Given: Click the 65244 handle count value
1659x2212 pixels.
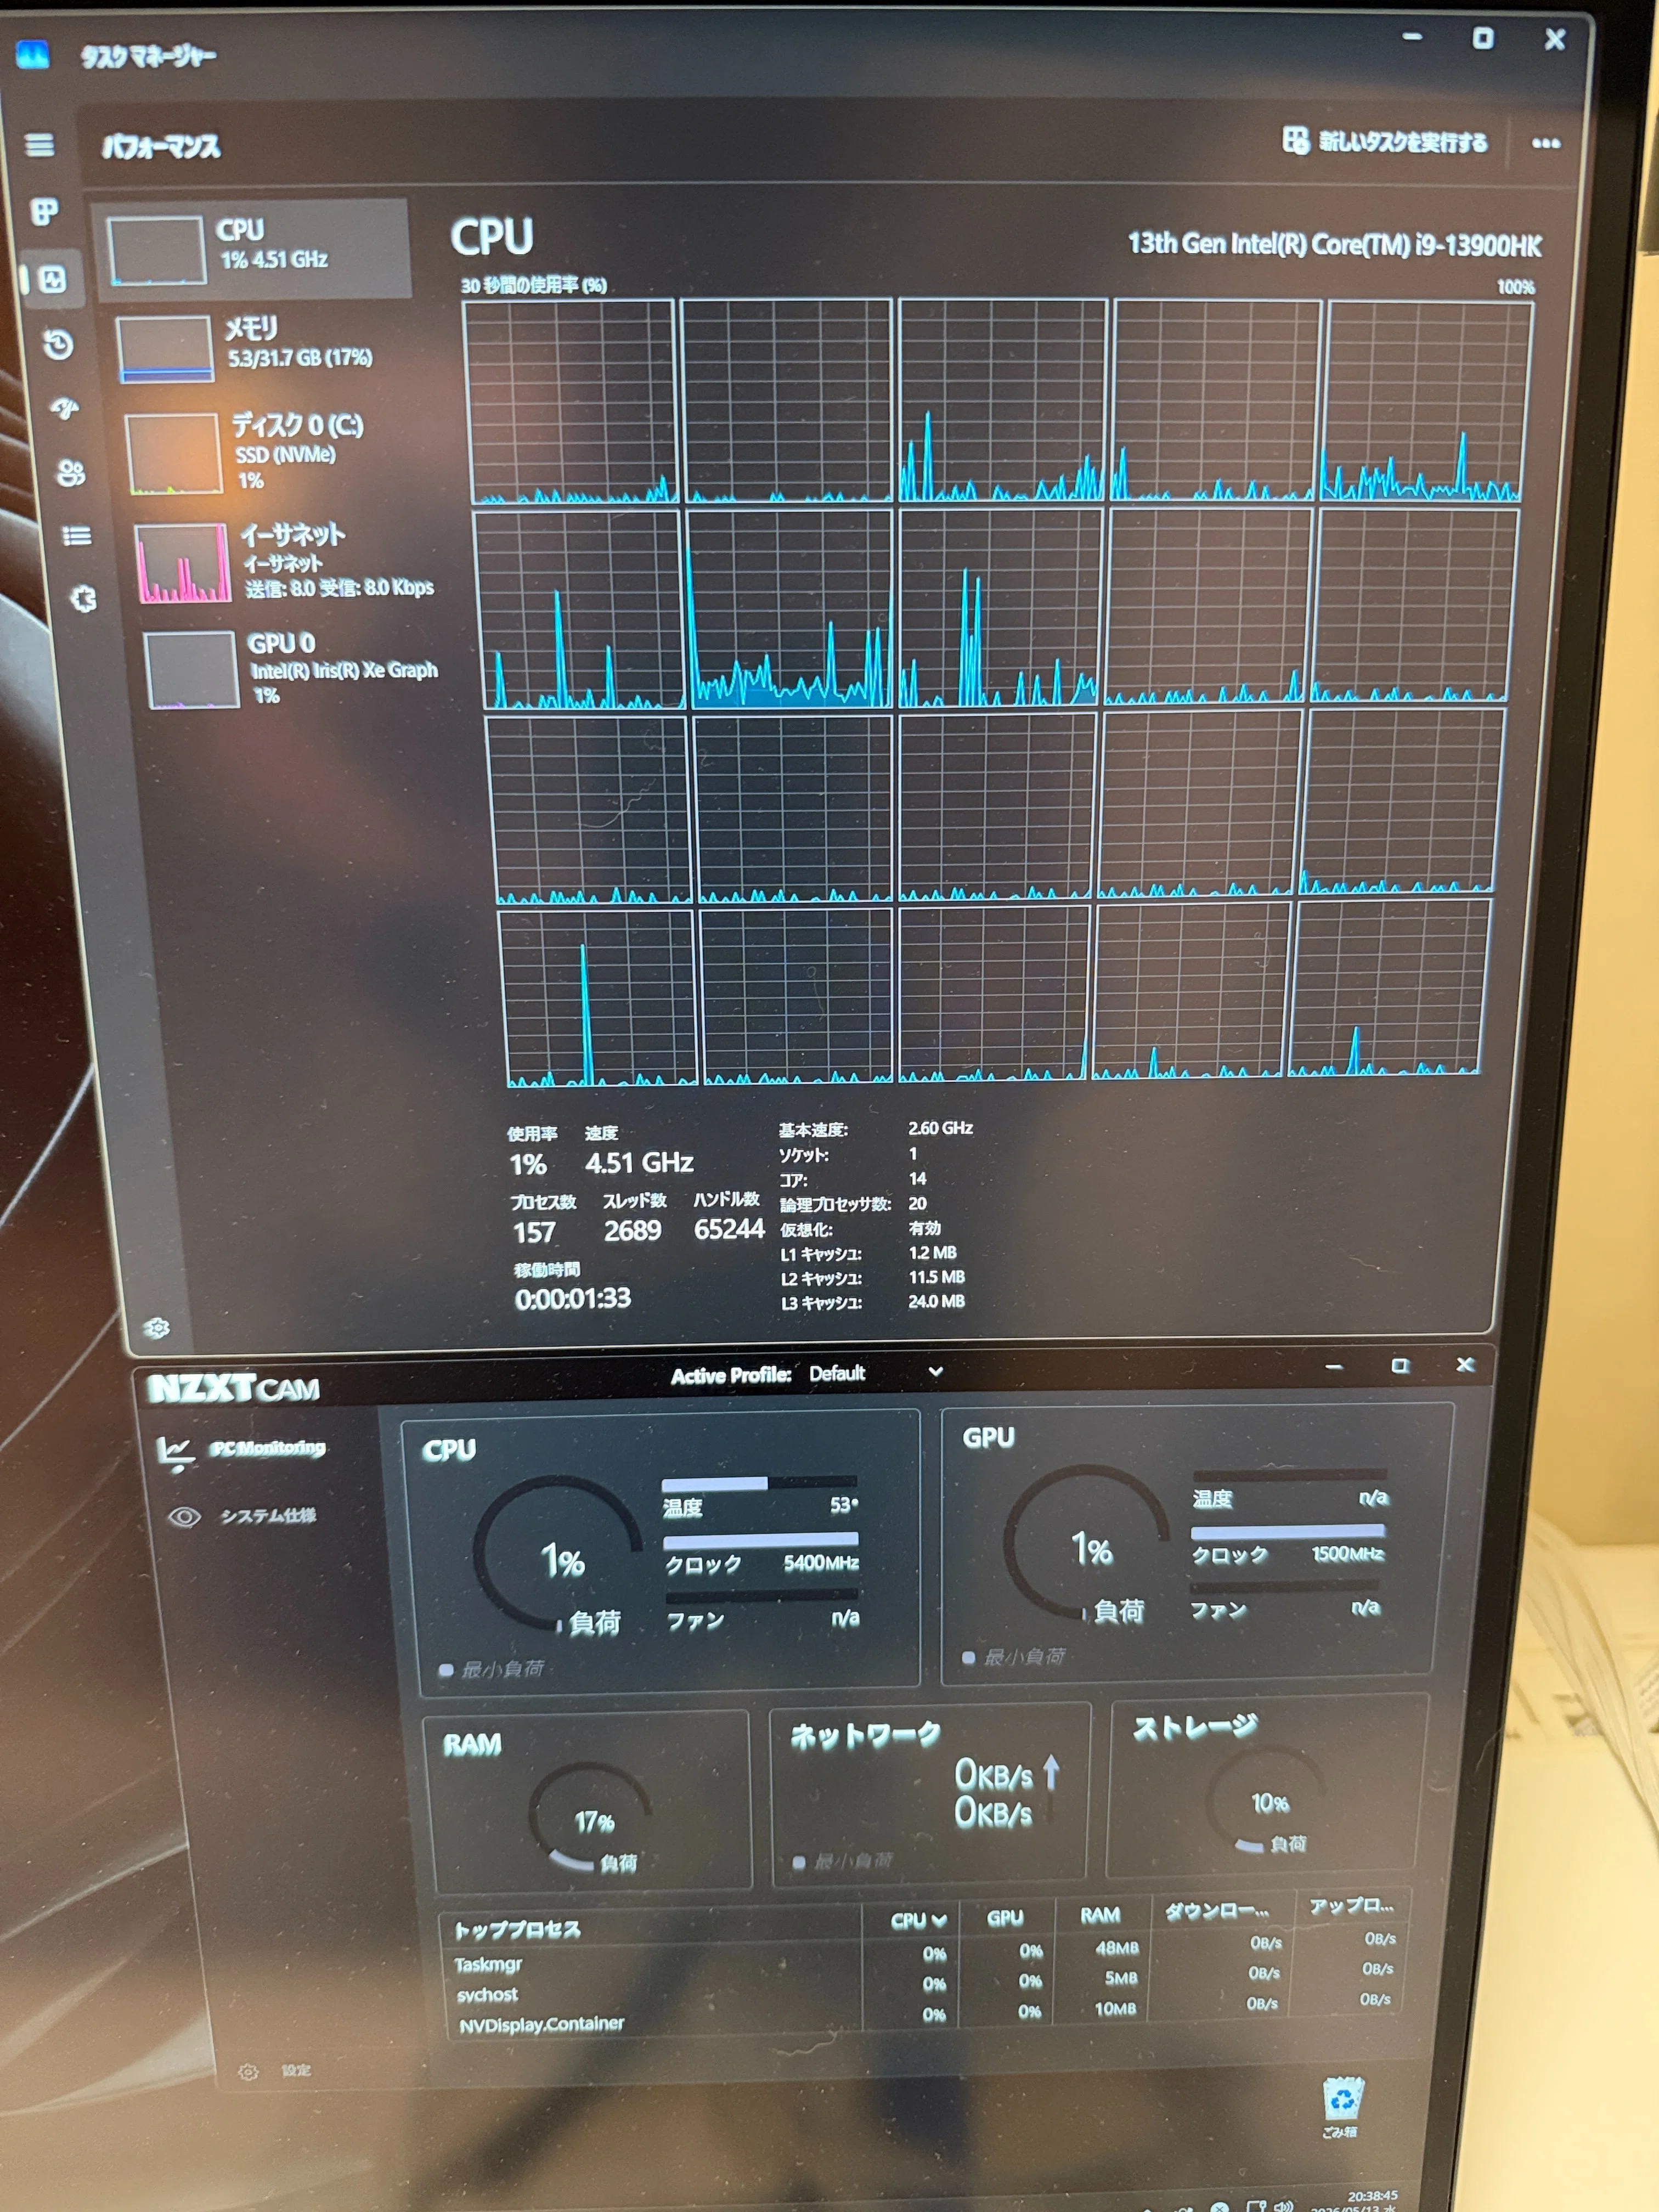Looking at the screenshot, I should click(x=729, y=1229).
